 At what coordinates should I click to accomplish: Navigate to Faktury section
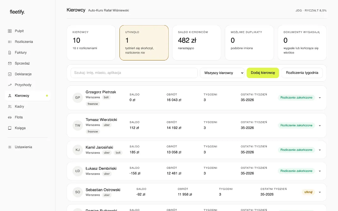(28, 53)
